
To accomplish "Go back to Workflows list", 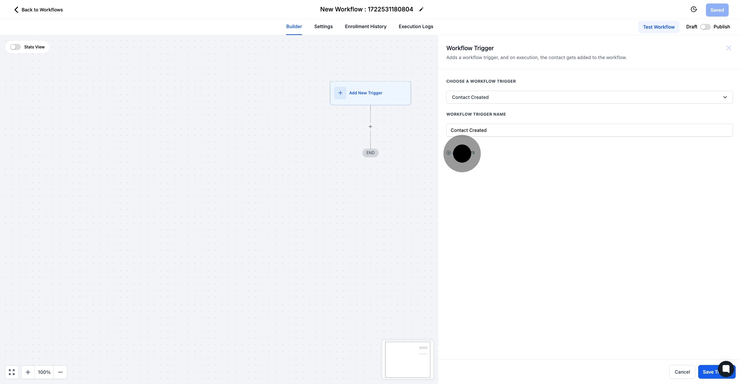I will (38, 10).
